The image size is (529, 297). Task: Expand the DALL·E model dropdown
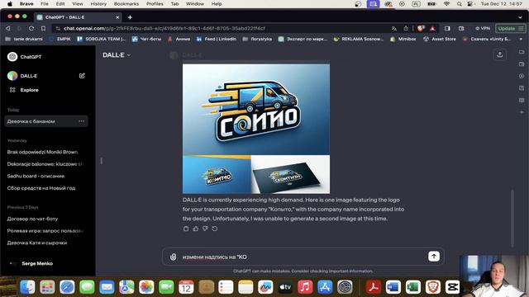pos(117,55)
